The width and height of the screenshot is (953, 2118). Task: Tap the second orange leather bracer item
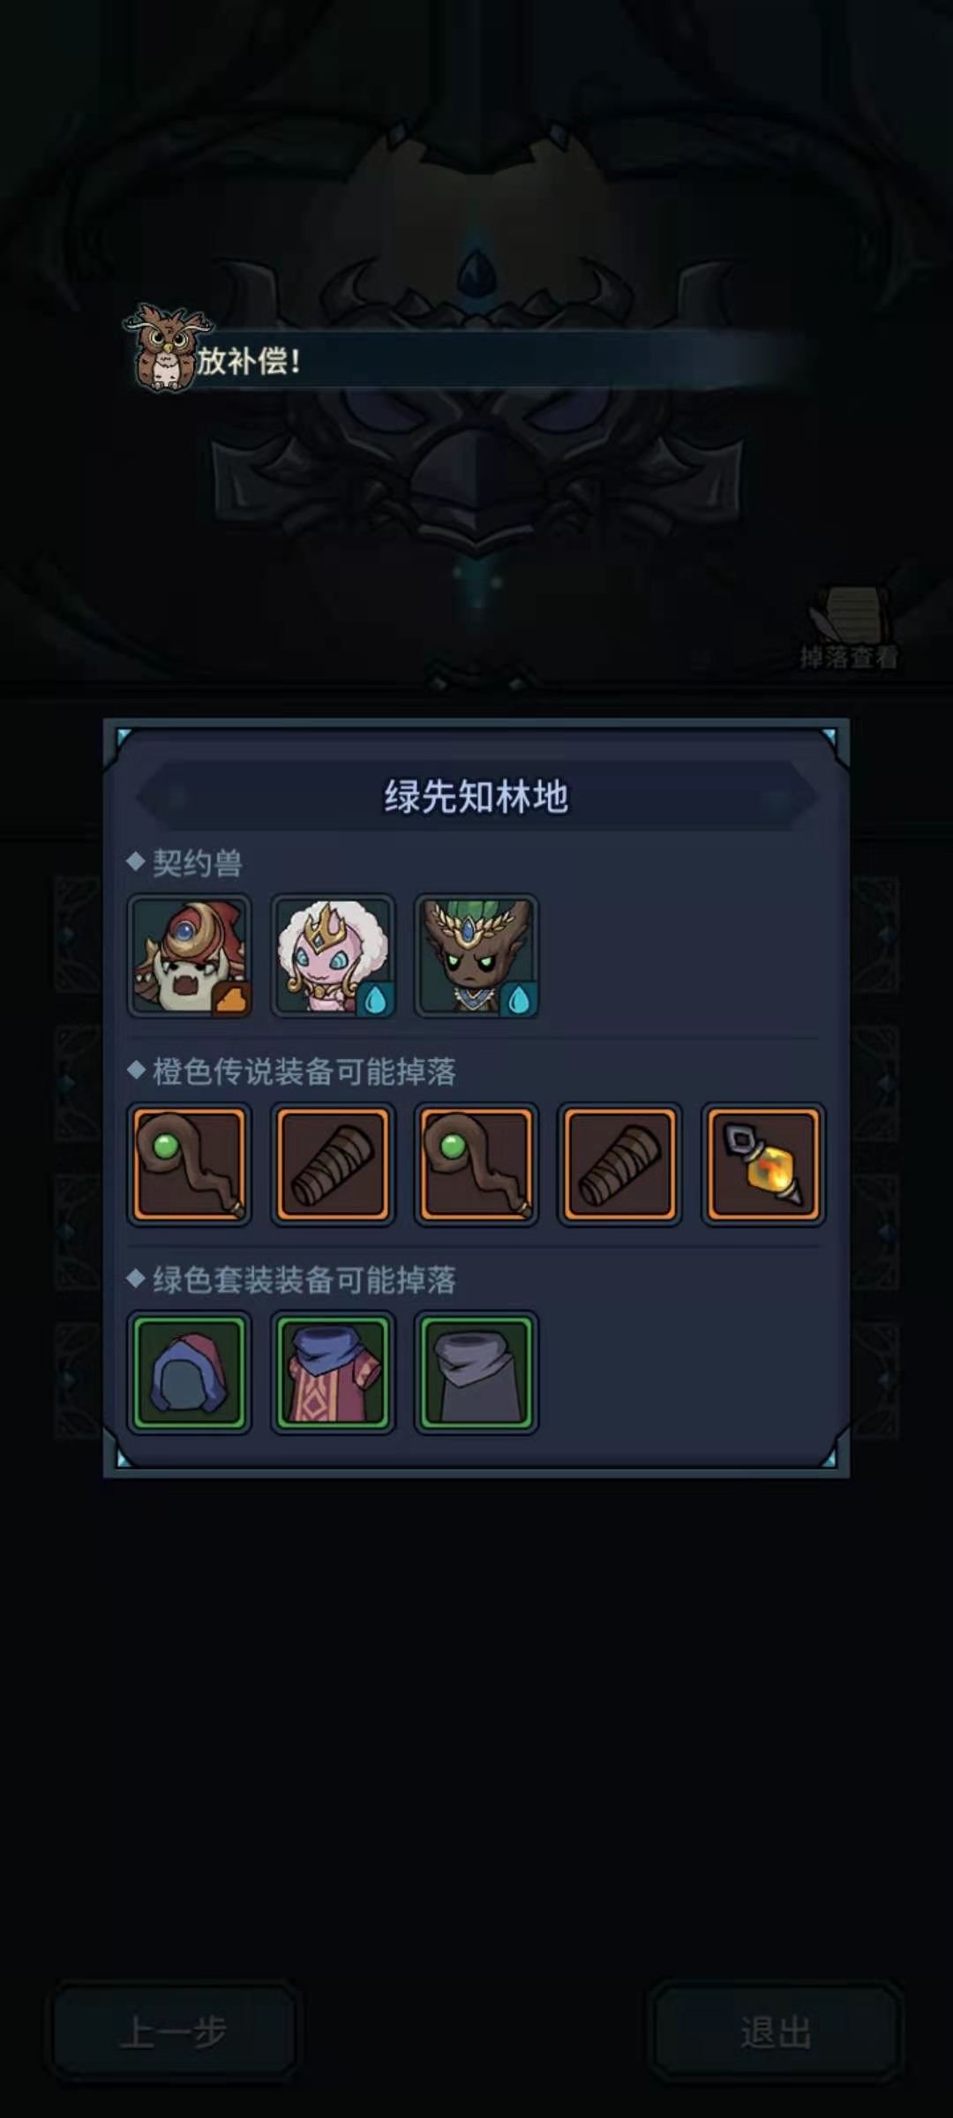point(619,1165)
